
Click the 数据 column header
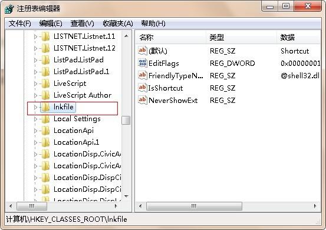click(x=298, y=38)
